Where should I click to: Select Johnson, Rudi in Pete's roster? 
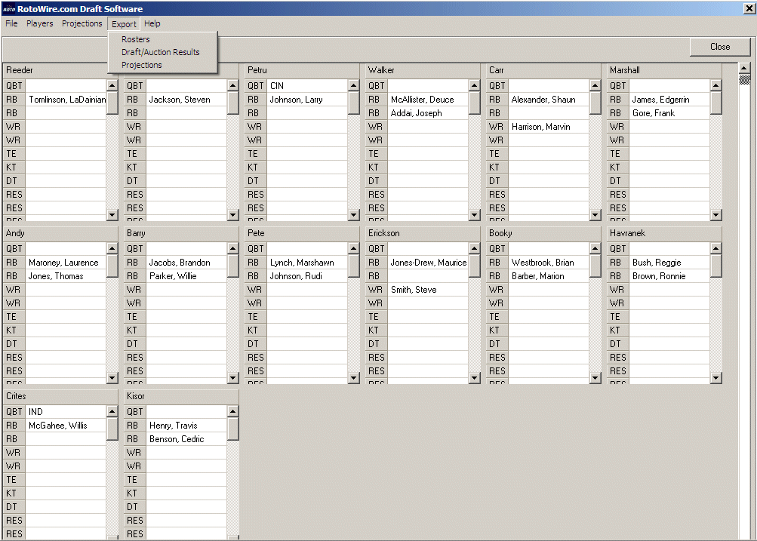pos(307,276)
